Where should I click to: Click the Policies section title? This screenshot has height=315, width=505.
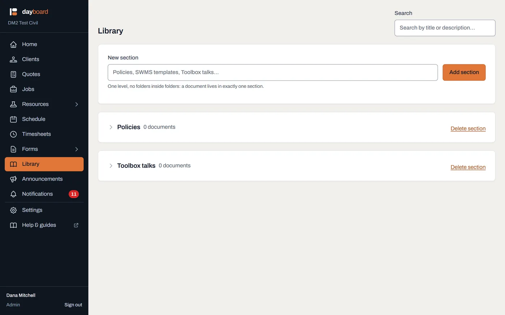click(129, 127)
